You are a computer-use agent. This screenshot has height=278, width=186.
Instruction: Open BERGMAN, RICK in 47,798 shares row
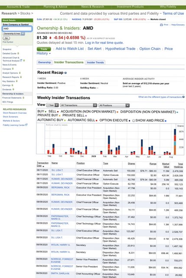pyautogui.click(x=60, y=187)
